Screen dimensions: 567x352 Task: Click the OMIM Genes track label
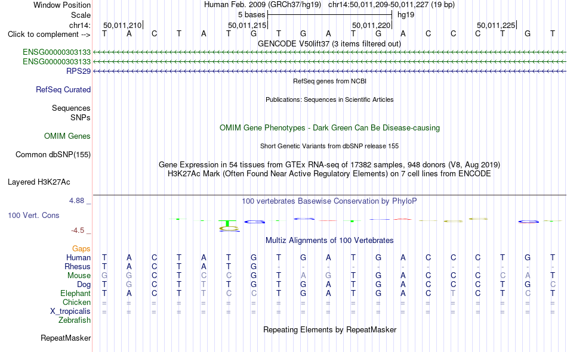click(67, 136)
